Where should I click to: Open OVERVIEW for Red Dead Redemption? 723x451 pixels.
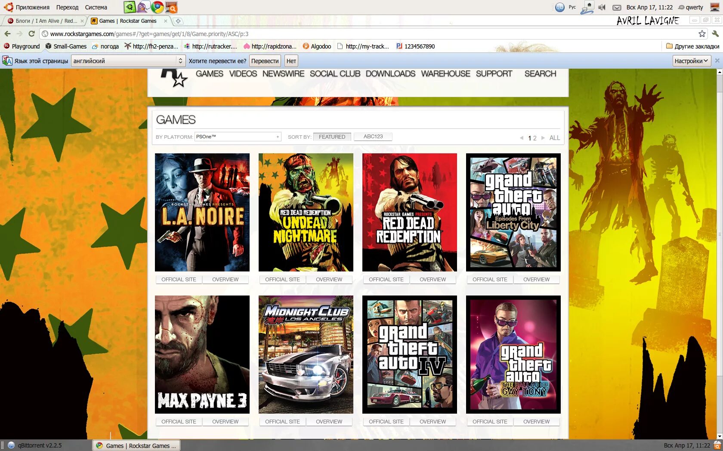(433, 280)
